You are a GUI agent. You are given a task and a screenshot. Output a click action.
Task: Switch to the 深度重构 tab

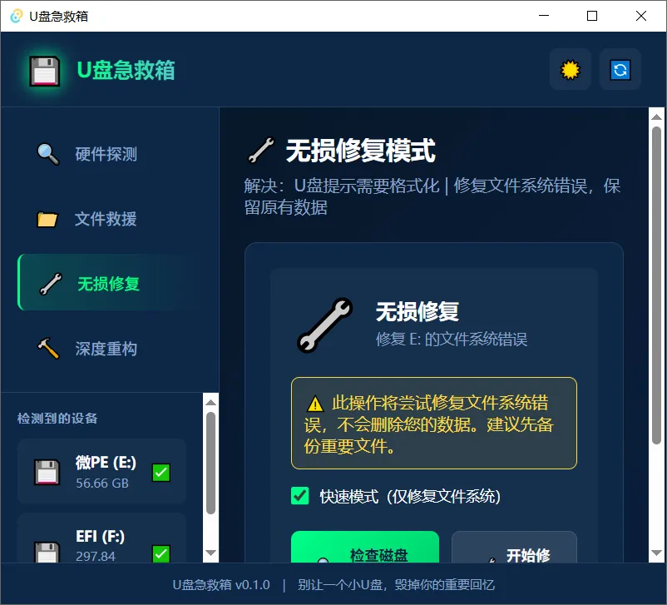[x=105, y=349]
